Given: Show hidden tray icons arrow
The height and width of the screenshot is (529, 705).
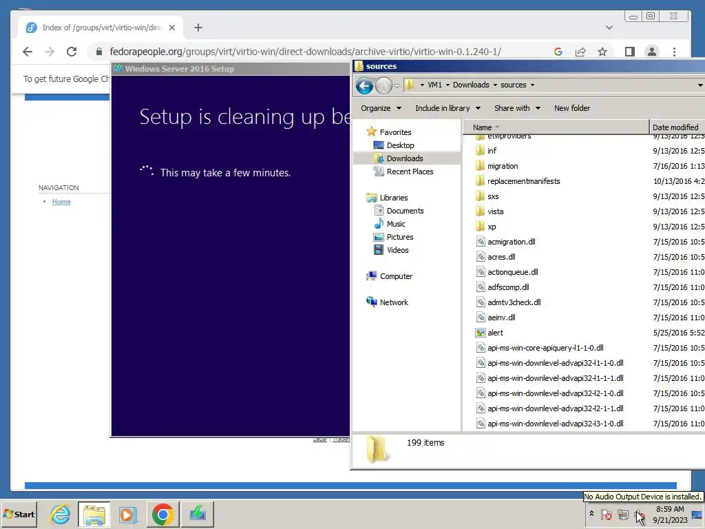Looking at the screenshot, I should (x=591, y=514).
